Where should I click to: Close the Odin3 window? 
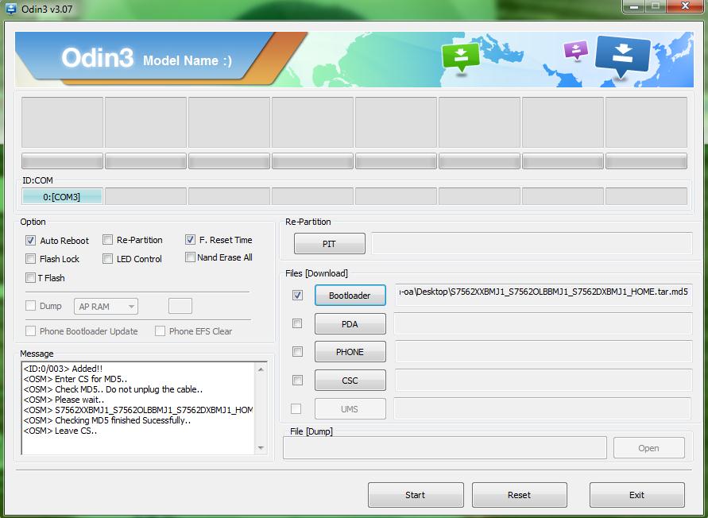click(684, 6)
